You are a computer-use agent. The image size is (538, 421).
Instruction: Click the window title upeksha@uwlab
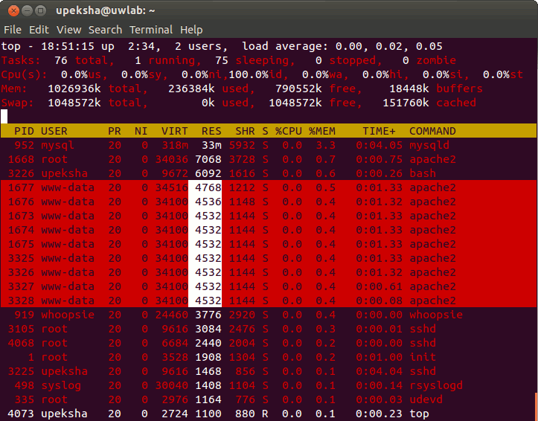(105, 10)
